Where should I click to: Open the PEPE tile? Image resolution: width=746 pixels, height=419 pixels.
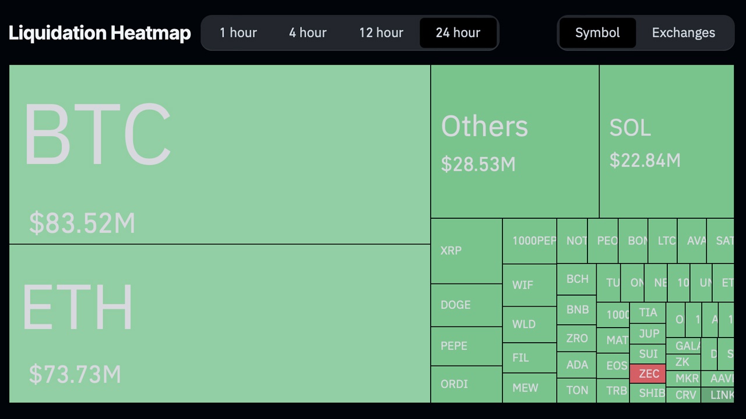(466, 346)
